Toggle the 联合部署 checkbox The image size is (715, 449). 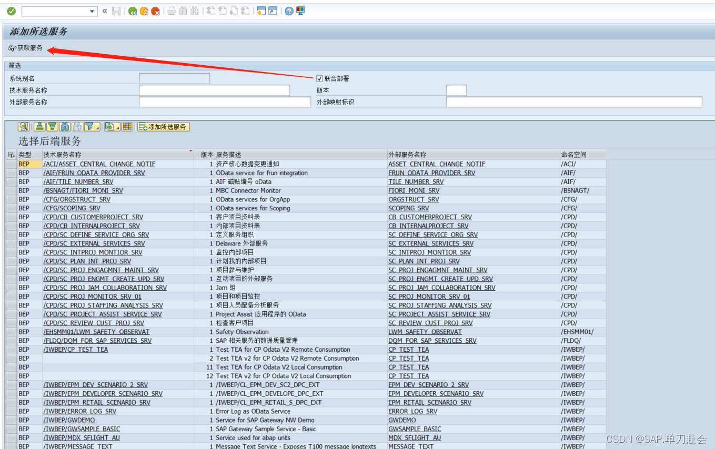tap(319, 78)
